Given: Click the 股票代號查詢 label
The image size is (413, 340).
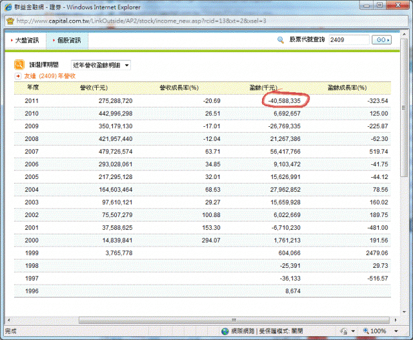Looking at the screenshot, I should click(x=307, y=40).
